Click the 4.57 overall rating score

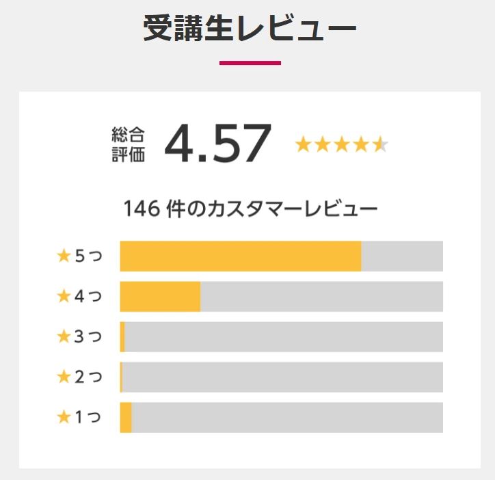pyautogui.click(x=218, y=144)
